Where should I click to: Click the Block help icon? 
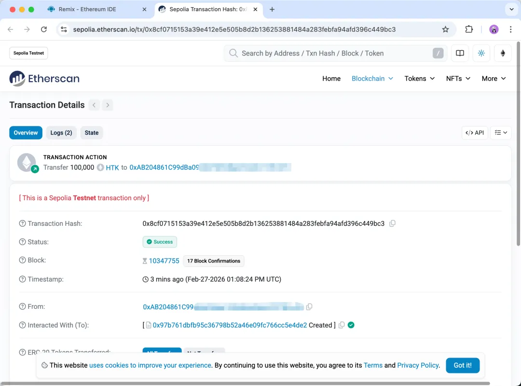pos(22,260)
